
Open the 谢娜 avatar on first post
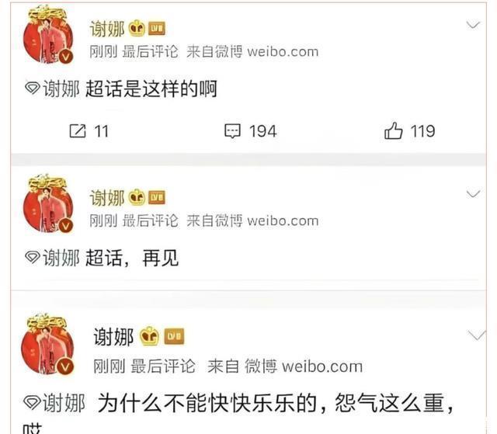coord(48,35)
